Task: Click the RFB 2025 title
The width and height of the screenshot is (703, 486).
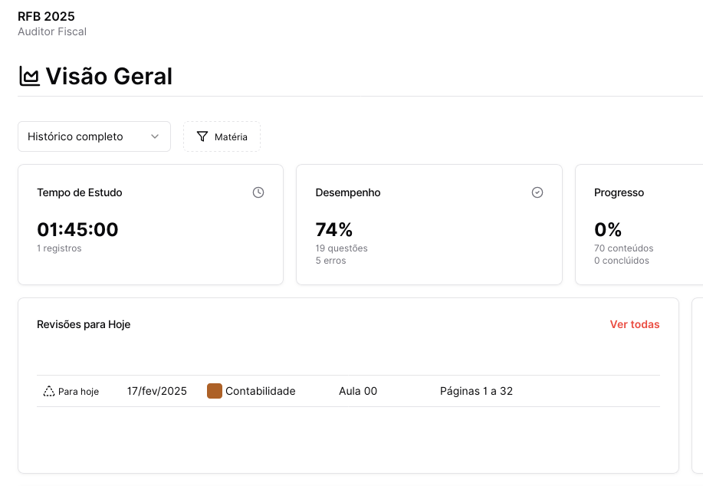Action: pos(46,16)
